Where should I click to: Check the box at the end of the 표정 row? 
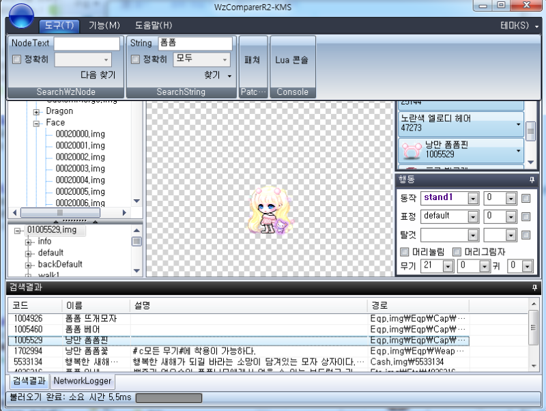(x=526, y=216)
